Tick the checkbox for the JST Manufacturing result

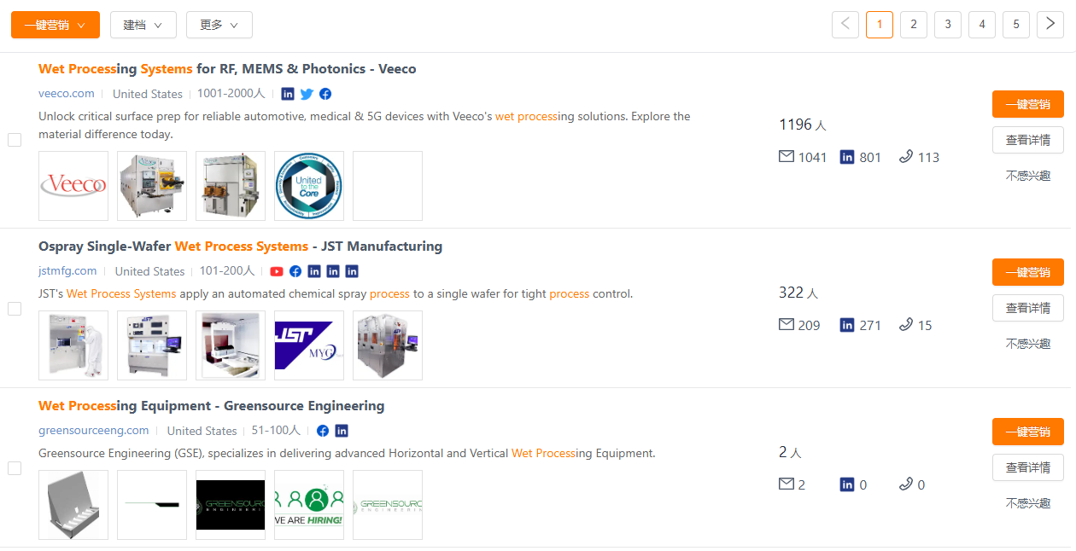[15, 309]
